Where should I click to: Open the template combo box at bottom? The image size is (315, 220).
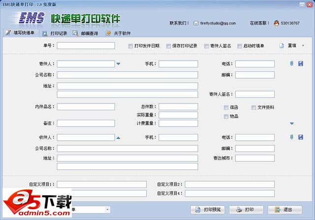107,210
